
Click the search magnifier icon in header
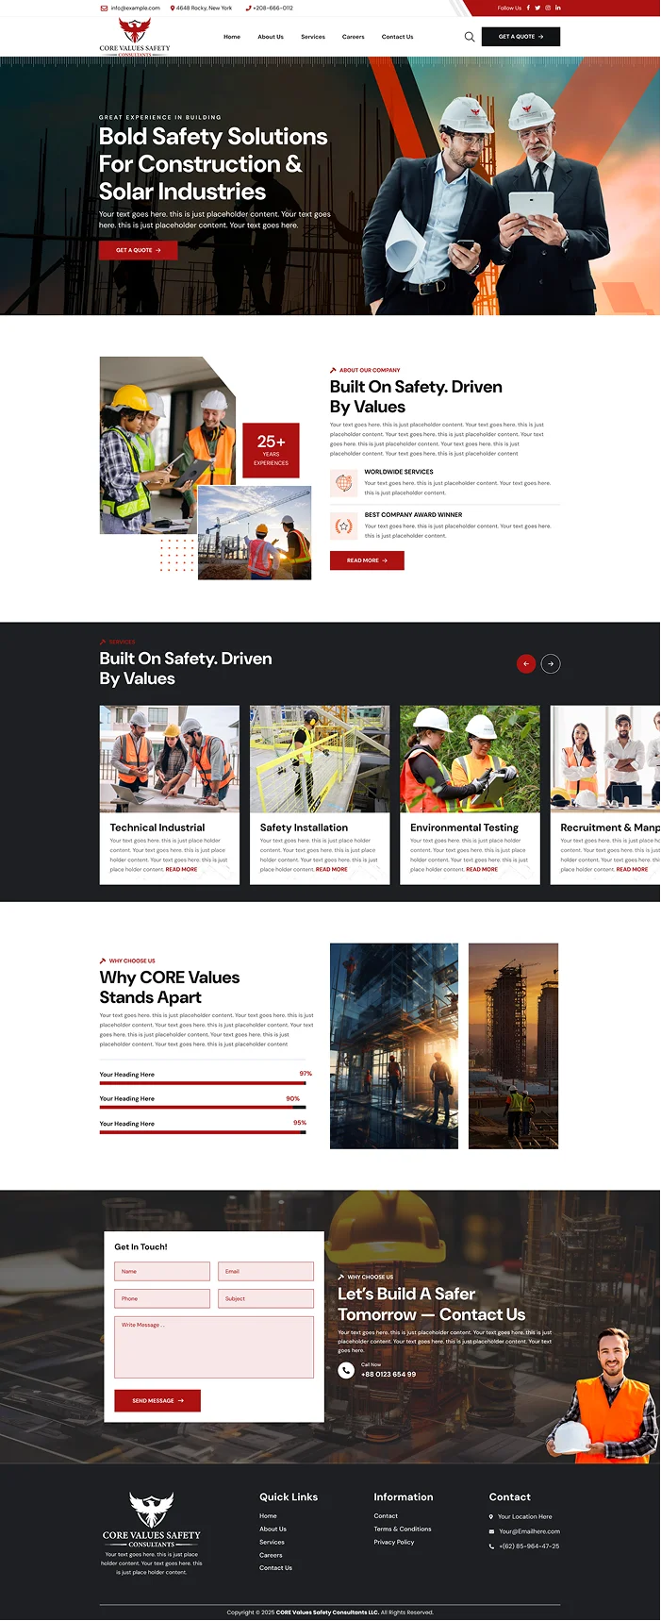[470, 37]
